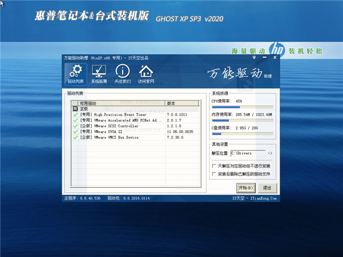The width and height of the screenshot is (343, 257).
Task: Sort by the 版本 column header
Action: point(182,103)
